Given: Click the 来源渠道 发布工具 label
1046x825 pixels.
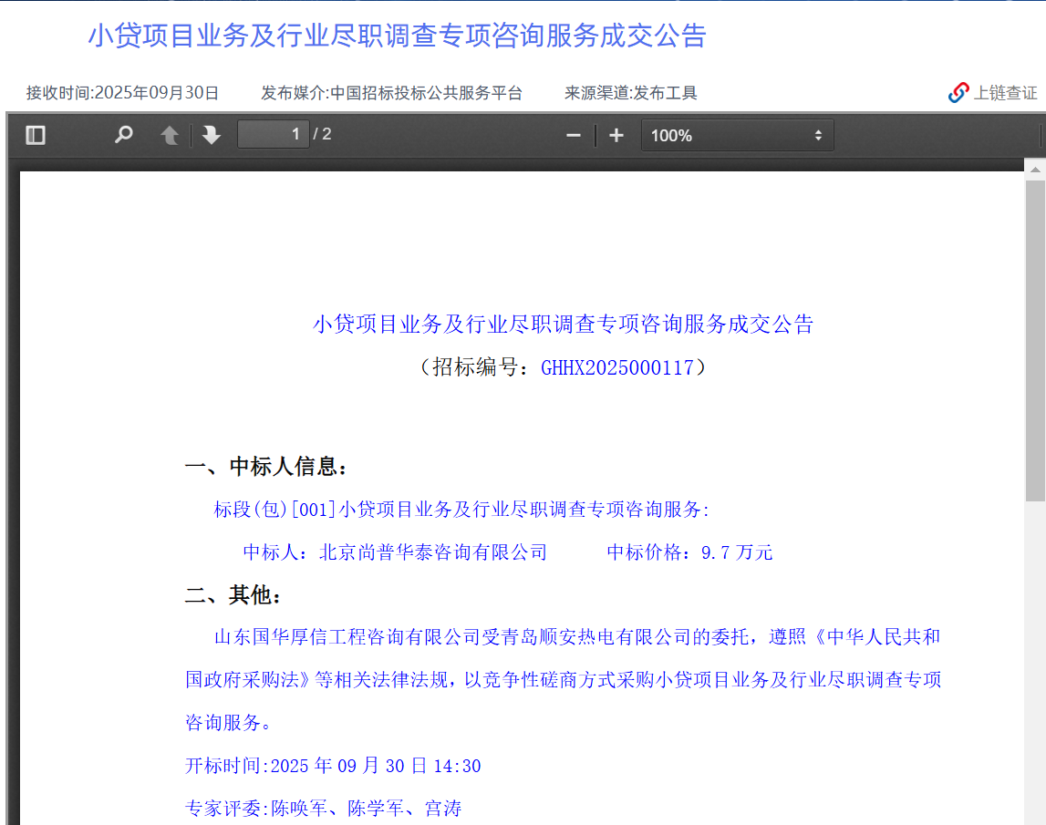Looking at the screenshot, I should (x=630, y=93).
